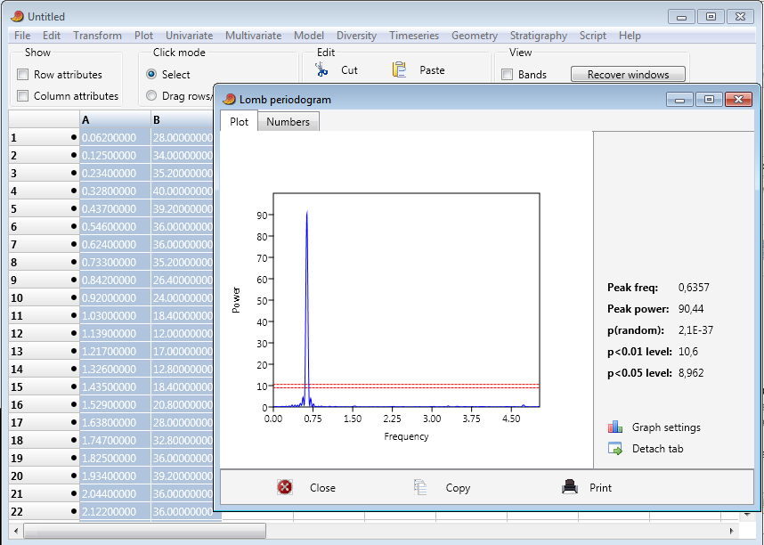Screen dimensions: 764x545
Task: Click the Detach tab icon
Action: coord(615,449)
